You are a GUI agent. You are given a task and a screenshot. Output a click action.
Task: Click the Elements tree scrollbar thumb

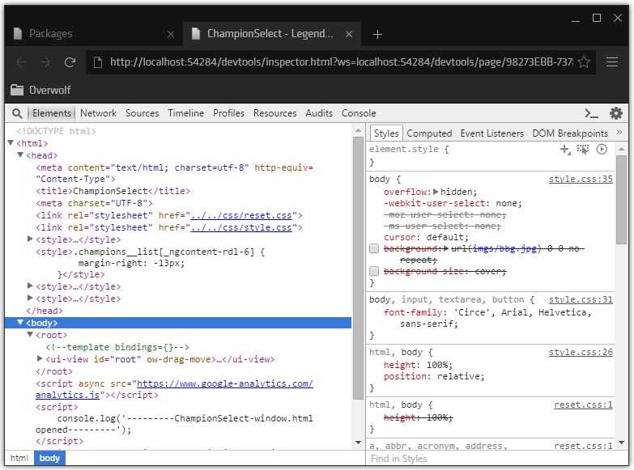[358, 268]
